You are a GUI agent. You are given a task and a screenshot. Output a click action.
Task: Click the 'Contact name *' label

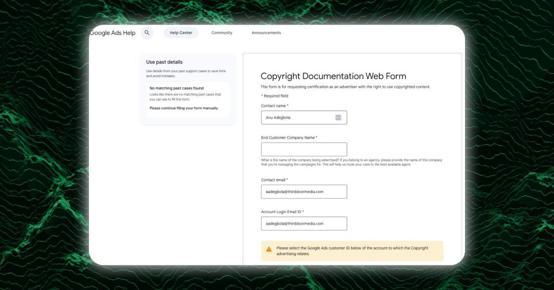tap(275, 106)
